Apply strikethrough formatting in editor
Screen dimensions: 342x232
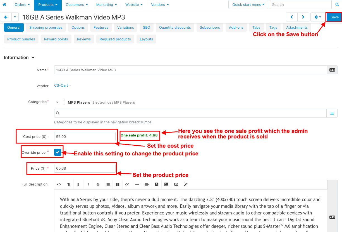(98, 184)
